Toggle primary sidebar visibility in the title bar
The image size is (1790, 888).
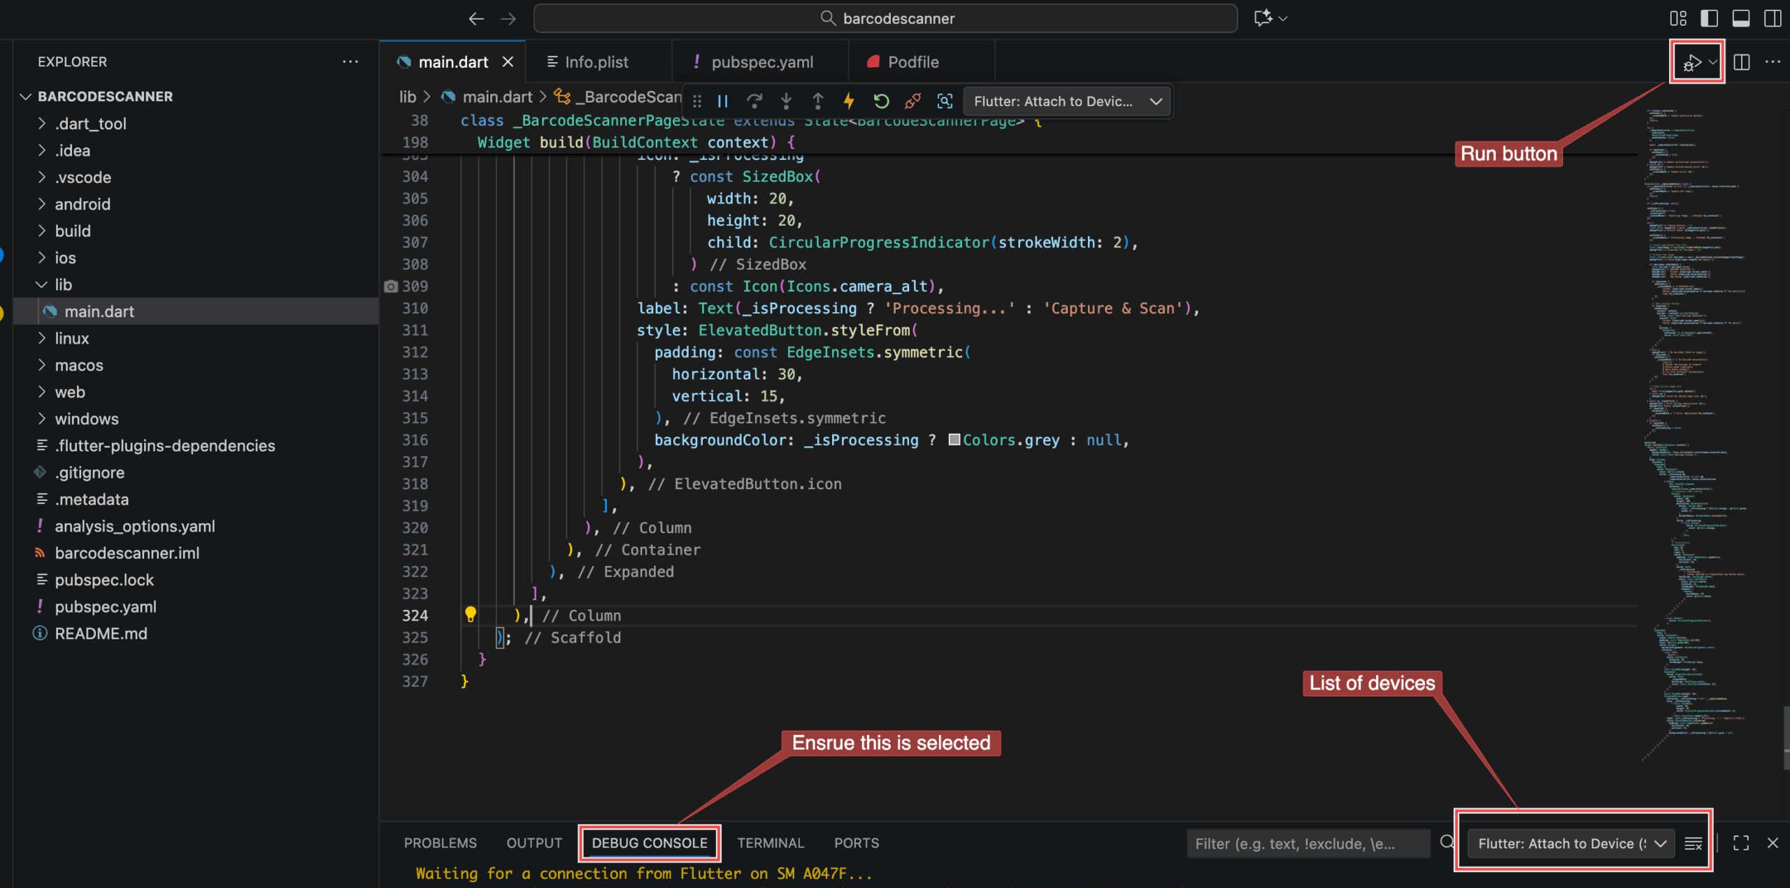click(x=1709, y=18)
